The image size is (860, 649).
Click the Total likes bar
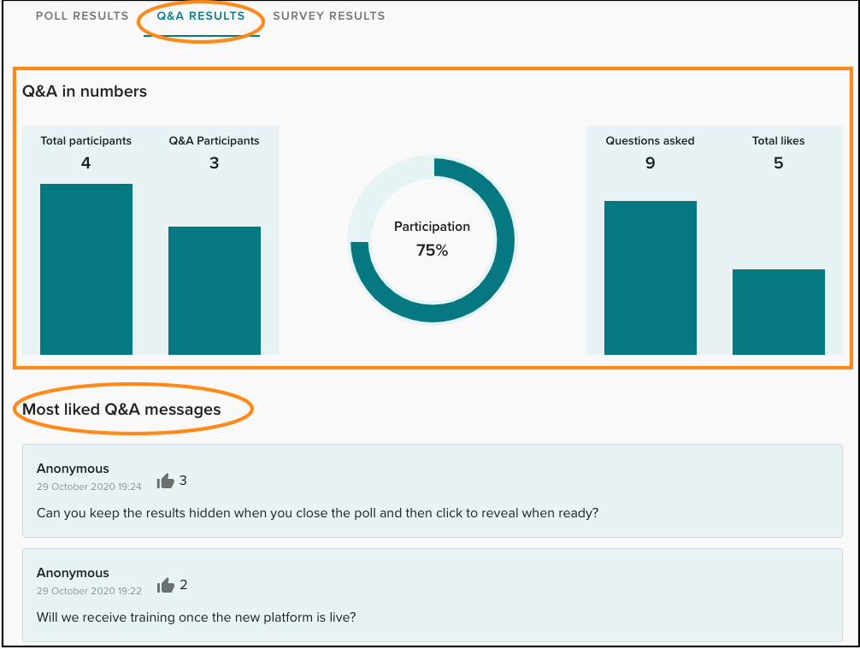click(779, 311)
